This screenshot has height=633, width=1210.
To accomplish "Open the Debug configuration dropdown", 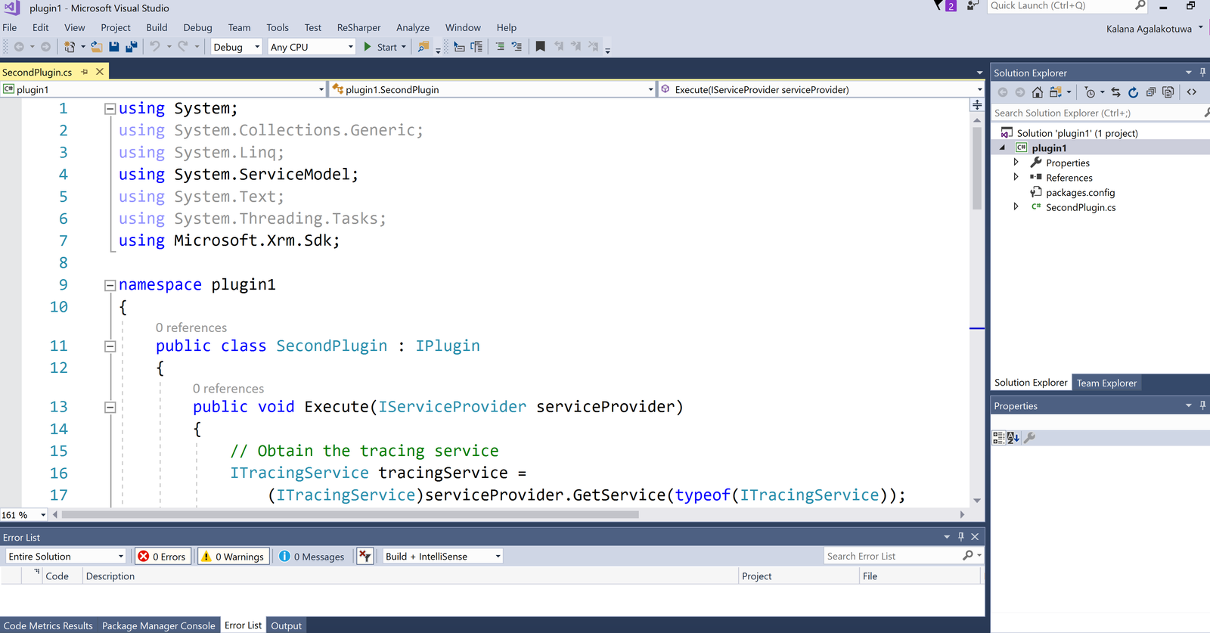I will click(236, 47).
